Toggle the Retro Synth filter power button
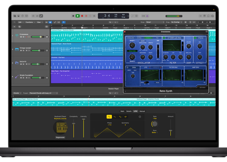 164,38
